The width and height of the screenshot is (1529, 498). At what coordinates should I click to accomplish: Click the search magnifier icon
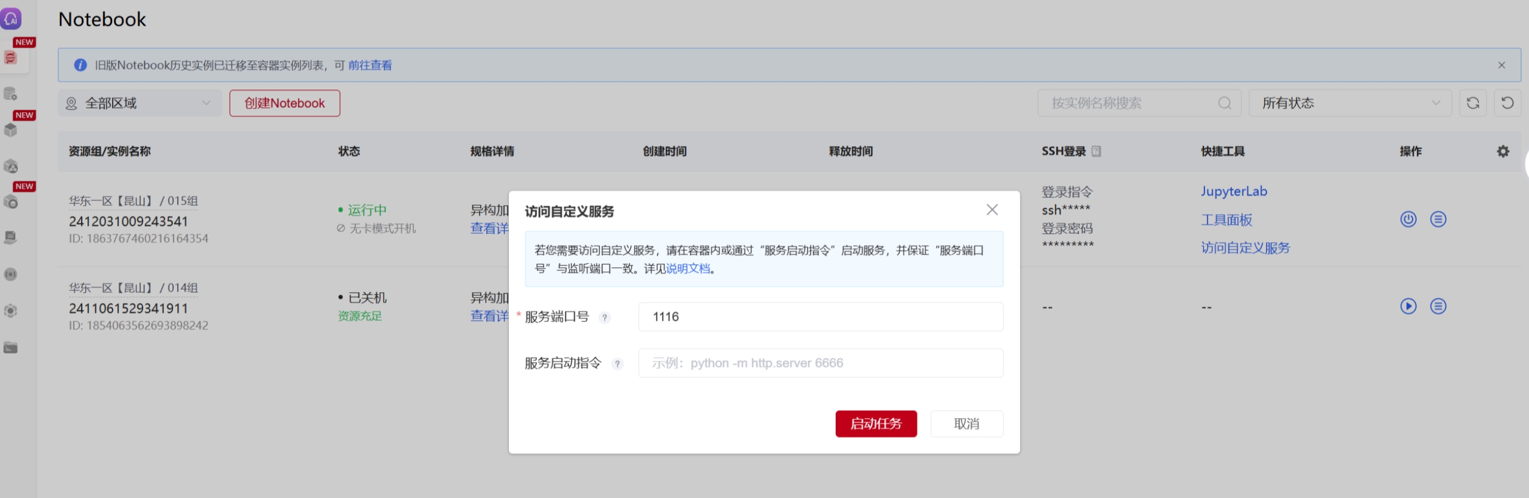point(1224,103)
